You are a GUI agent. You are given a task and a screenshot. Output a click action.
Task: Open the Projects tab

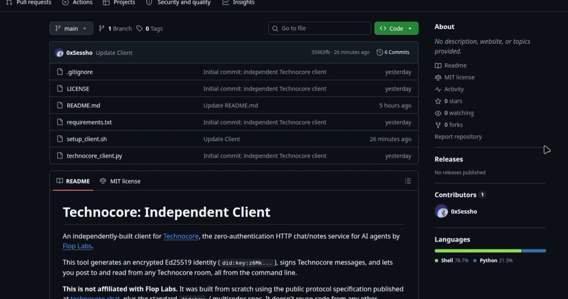tap(119, 2)
